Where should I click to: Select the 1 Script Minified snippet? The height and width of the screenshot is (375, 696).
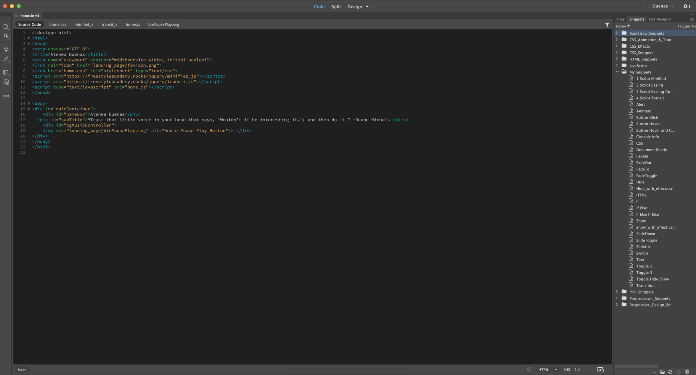651,79
